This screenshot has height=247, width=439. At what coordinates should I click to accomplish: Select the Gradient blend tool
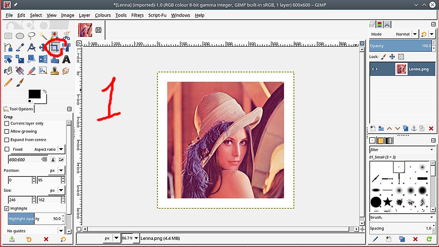20,71
